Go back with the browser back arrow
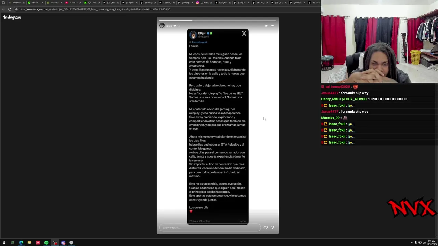438x246 pixels. [3, 9]
